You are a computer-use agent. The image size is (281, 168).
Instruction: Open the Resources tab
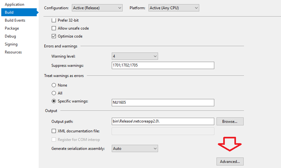(x=13, y=52)
